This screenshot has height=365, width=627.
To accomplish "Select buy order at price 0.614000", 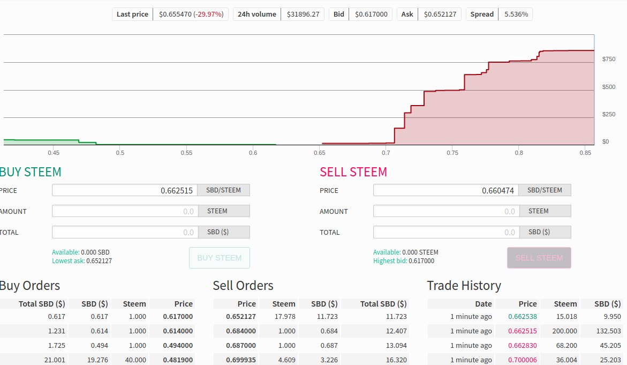I will coord(97,331).
